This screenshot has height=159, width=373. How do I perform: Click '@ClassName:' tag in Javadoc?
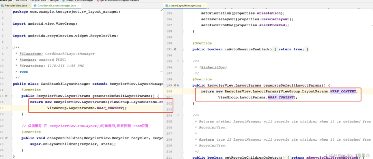pyautogui.click(x=31, y=54)
